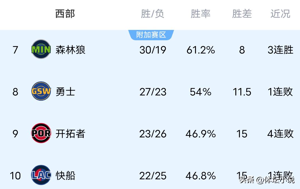Sort by the 胜/负 column header
Screen dimensions: 300x189
153,14
